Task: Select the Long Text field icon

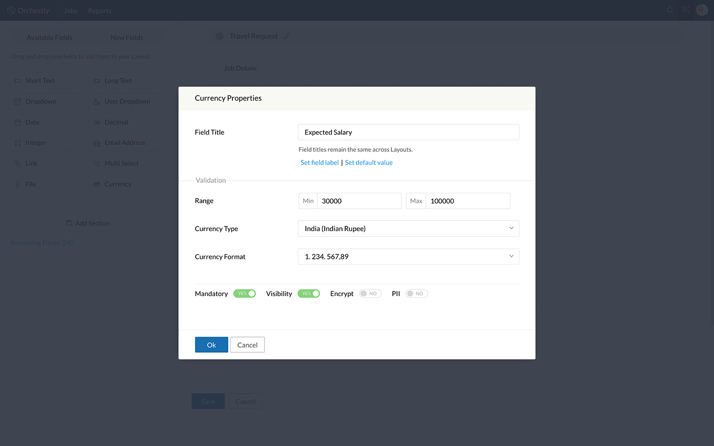Action: tap(97, 81)
